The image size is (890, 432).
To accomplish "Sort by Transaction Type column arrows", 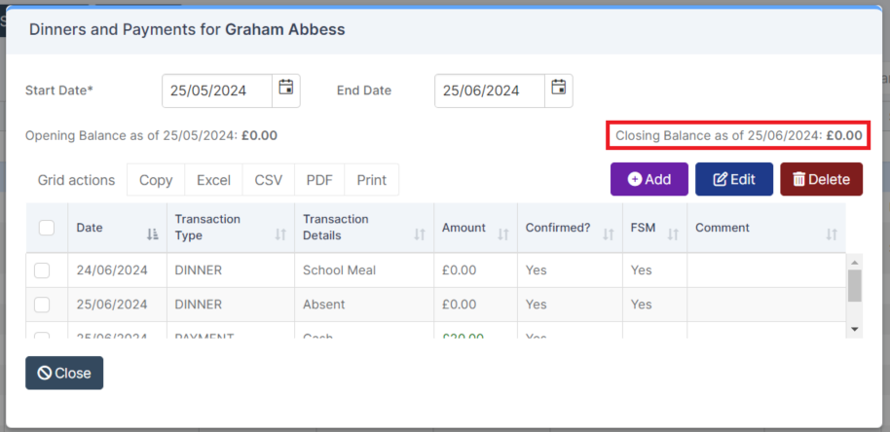I will coord(280,234).
